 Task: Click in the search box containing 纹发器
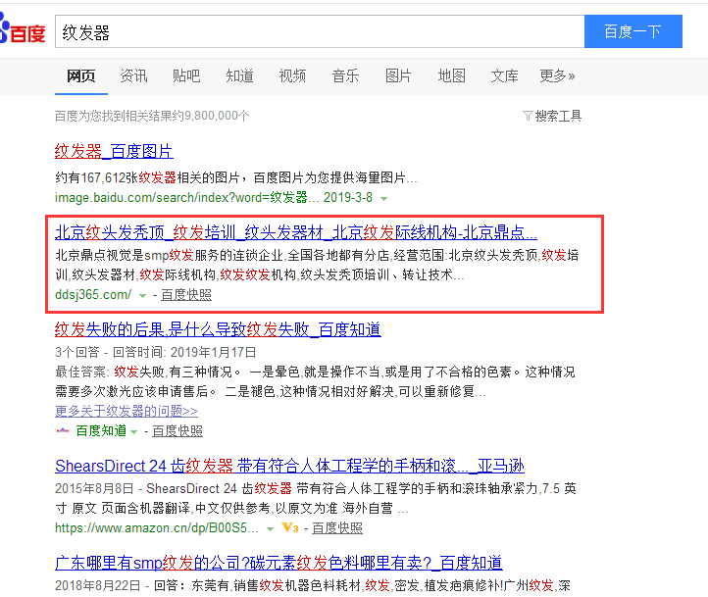[319, 31]
